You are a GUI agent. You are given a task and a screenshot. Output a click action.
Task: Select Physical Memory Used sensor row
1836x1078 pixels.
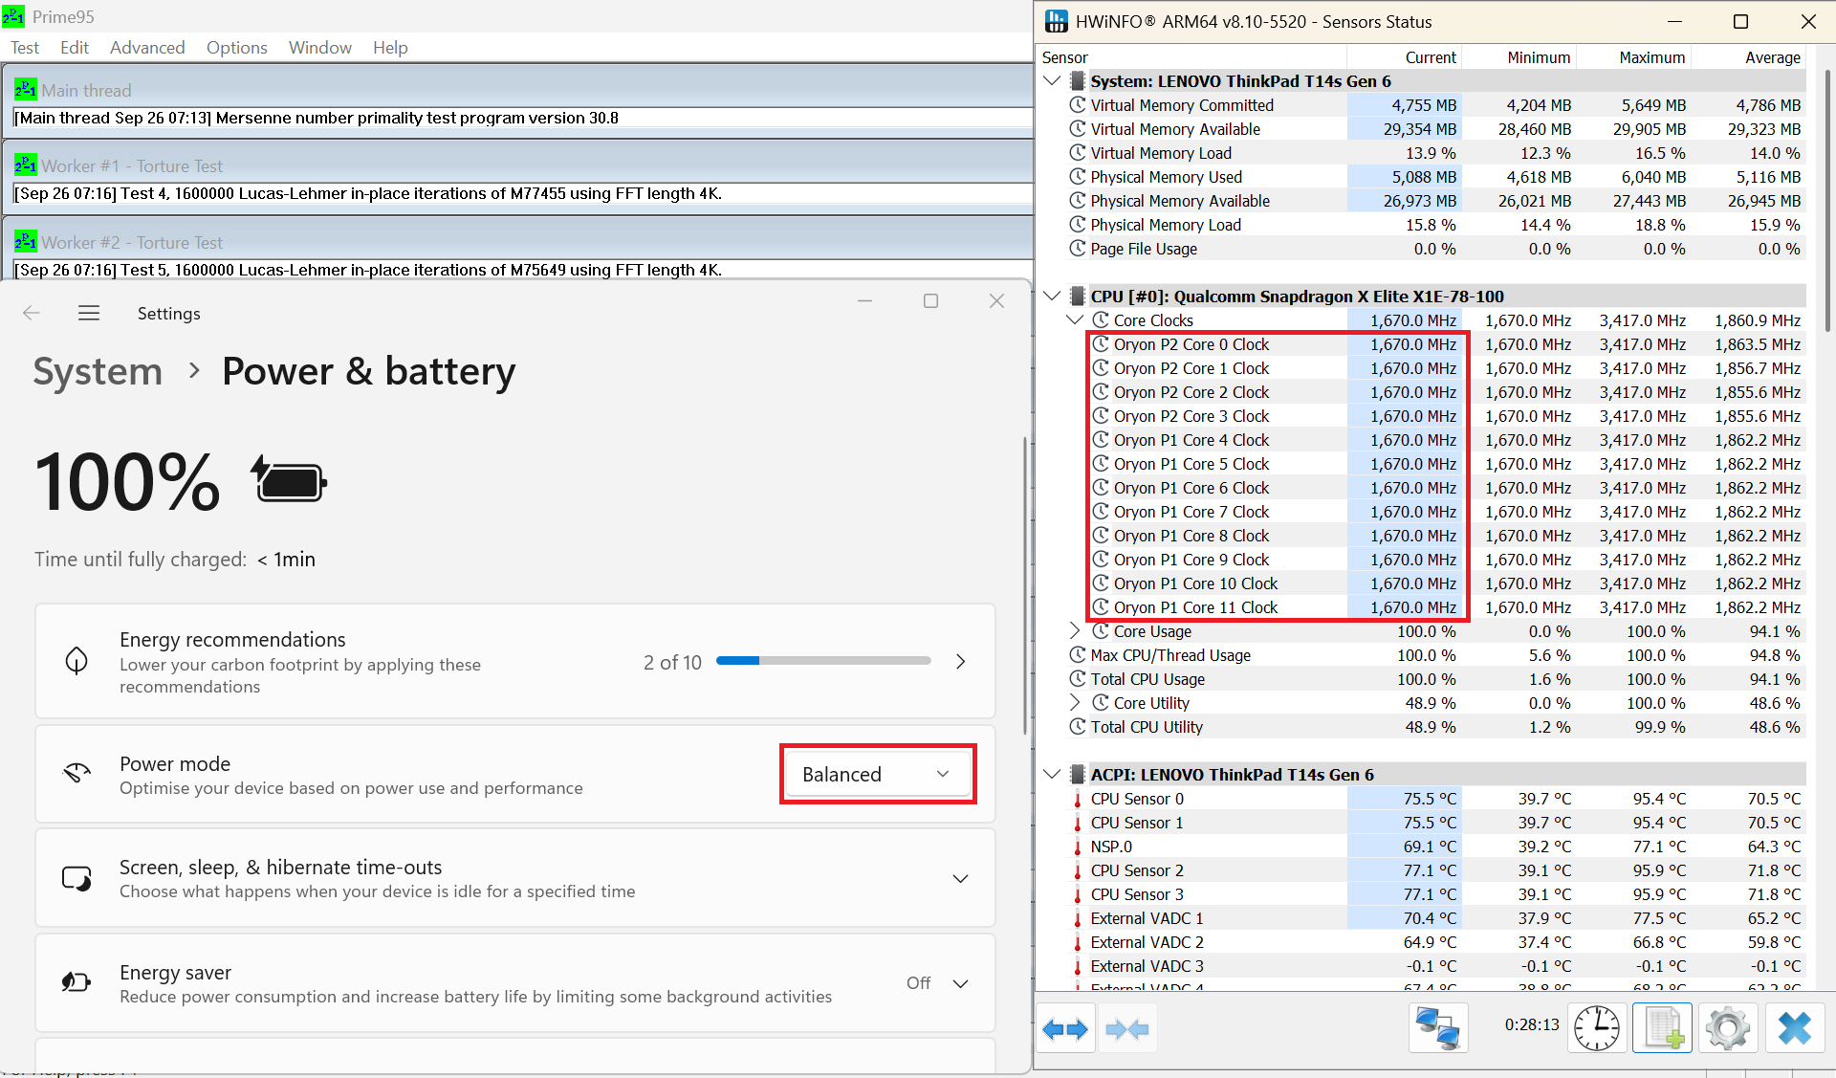coord(1434,177)
